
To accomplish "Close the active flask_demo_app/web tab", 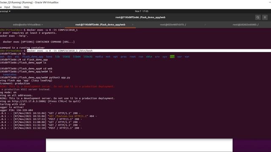I will point(133,24).
